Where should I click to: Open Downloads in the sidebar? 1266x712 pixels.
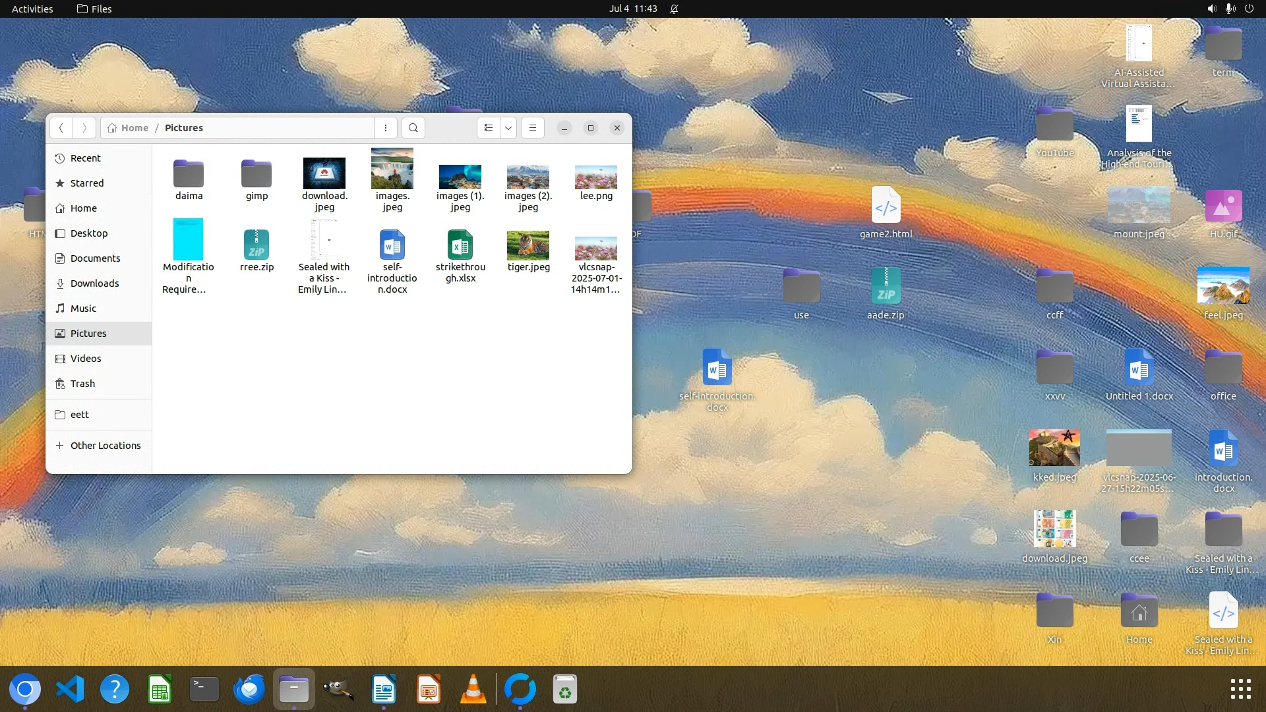94,283
